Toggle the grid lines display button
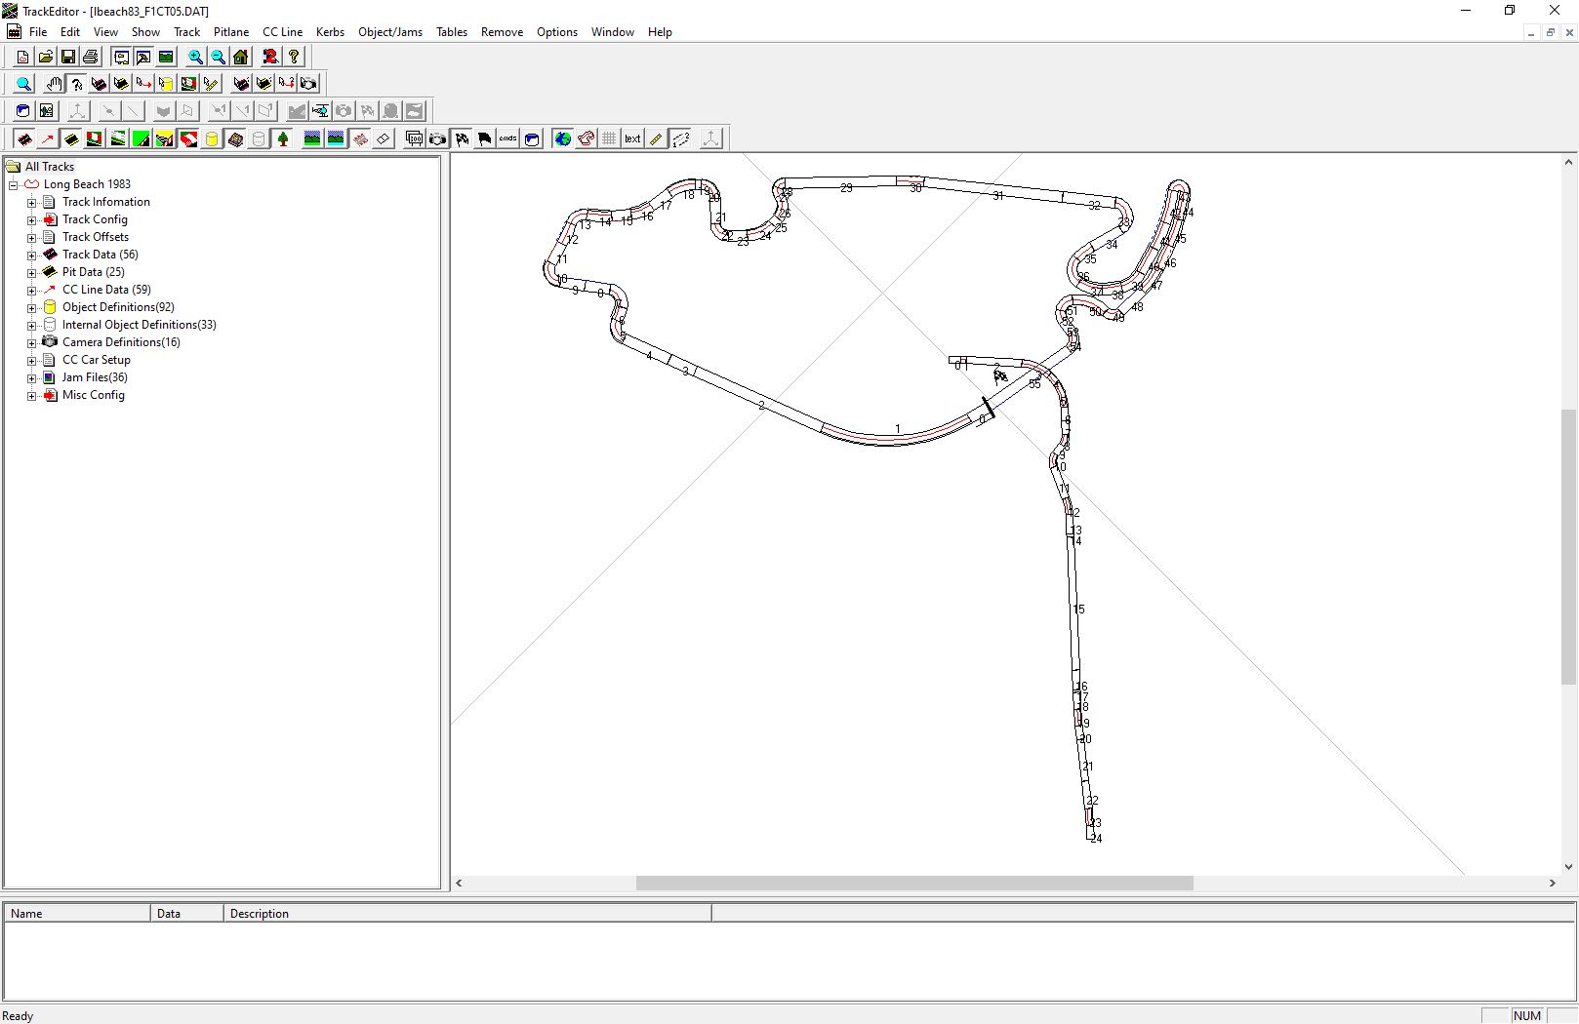 (x=609, y=139)
